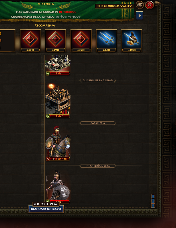The width and height of the screenshot is (176, 228).
Task: Click the scrollbar handle on the unit list
Action: click(x=153, y=201)
